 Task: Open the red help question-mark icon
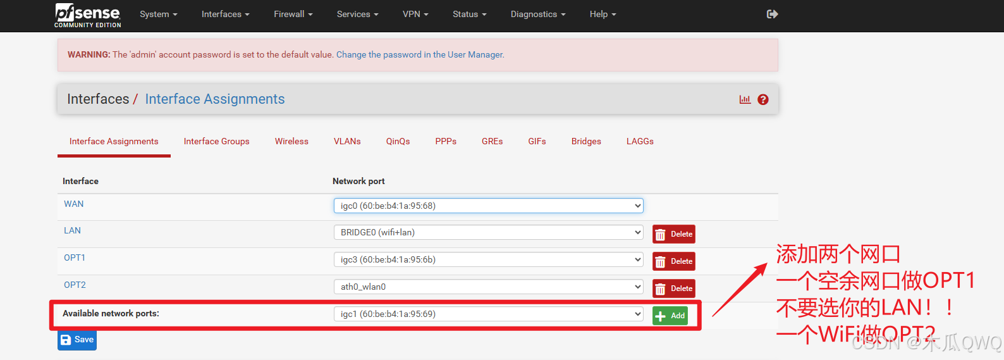[763, 99]
